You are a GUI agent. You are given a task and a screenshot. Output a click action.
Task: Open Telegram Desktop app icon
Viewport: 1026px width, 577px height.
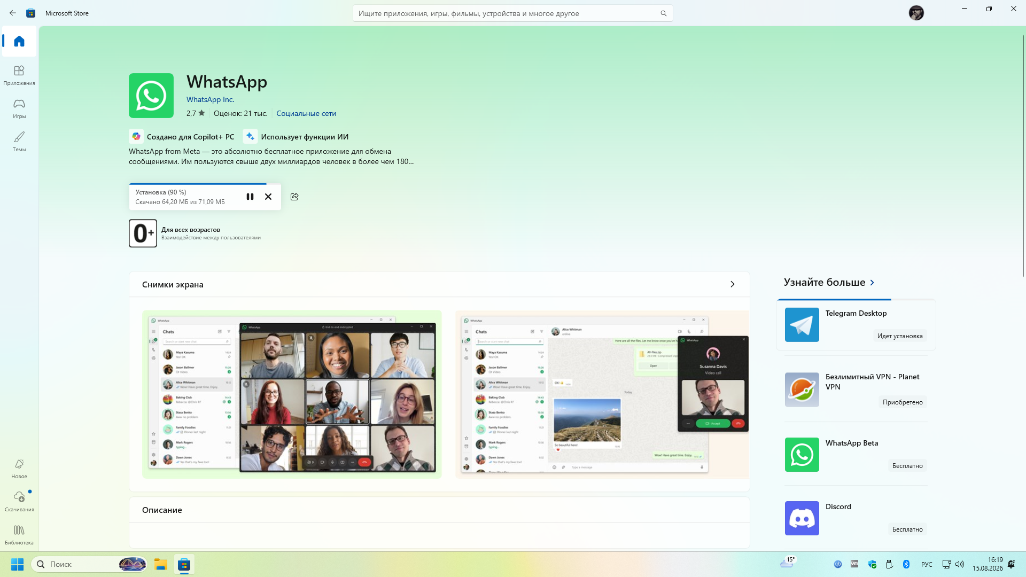[802, 325]
